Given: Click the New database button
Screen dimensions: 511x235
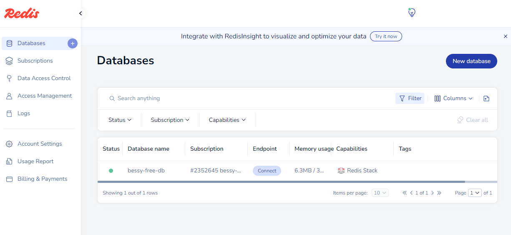Looking at the screenshot, I should click(x=471, y=61).
